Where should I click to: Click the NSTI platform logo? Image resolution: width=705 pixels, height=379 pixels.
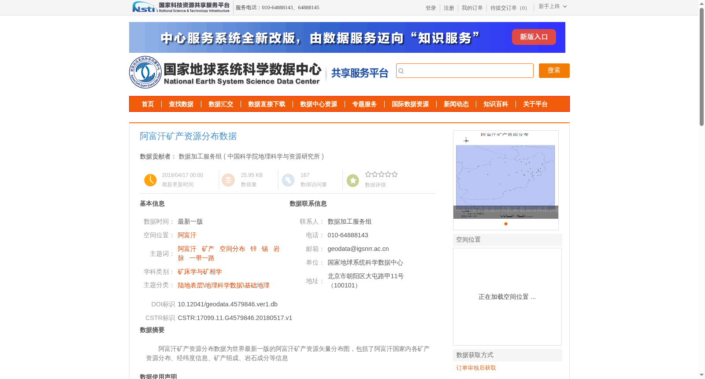181,7
